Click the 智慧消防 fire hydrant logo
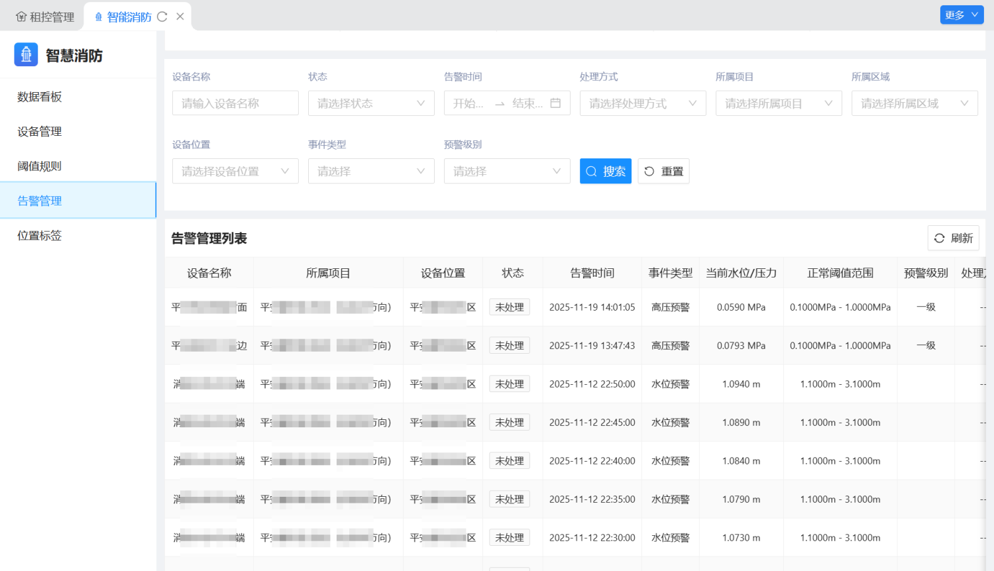Image resolution: width=994 pixels, height=571 pixels. [x=27, y=55]
